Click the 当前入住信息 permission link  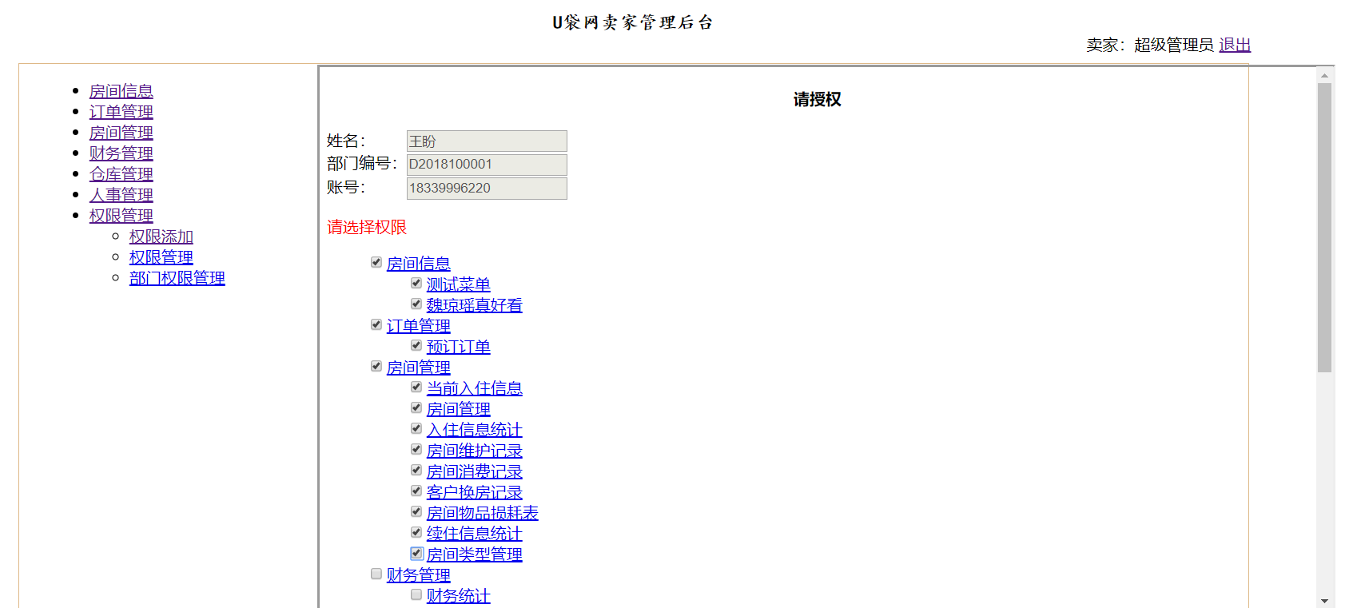[474, 388]
